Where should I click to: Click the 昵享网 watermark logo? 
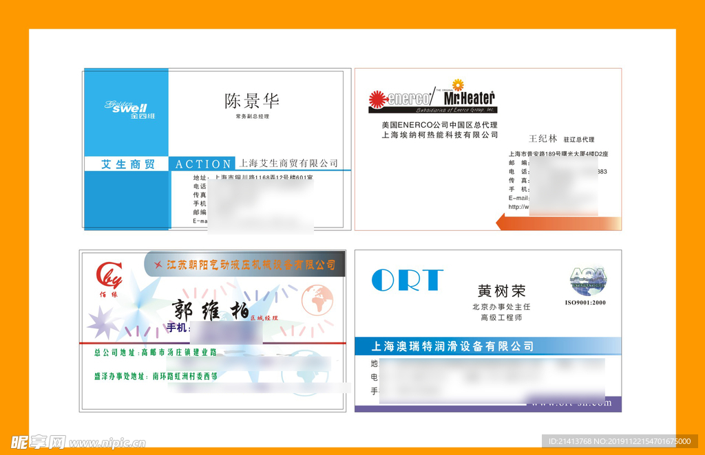(33, 441)
